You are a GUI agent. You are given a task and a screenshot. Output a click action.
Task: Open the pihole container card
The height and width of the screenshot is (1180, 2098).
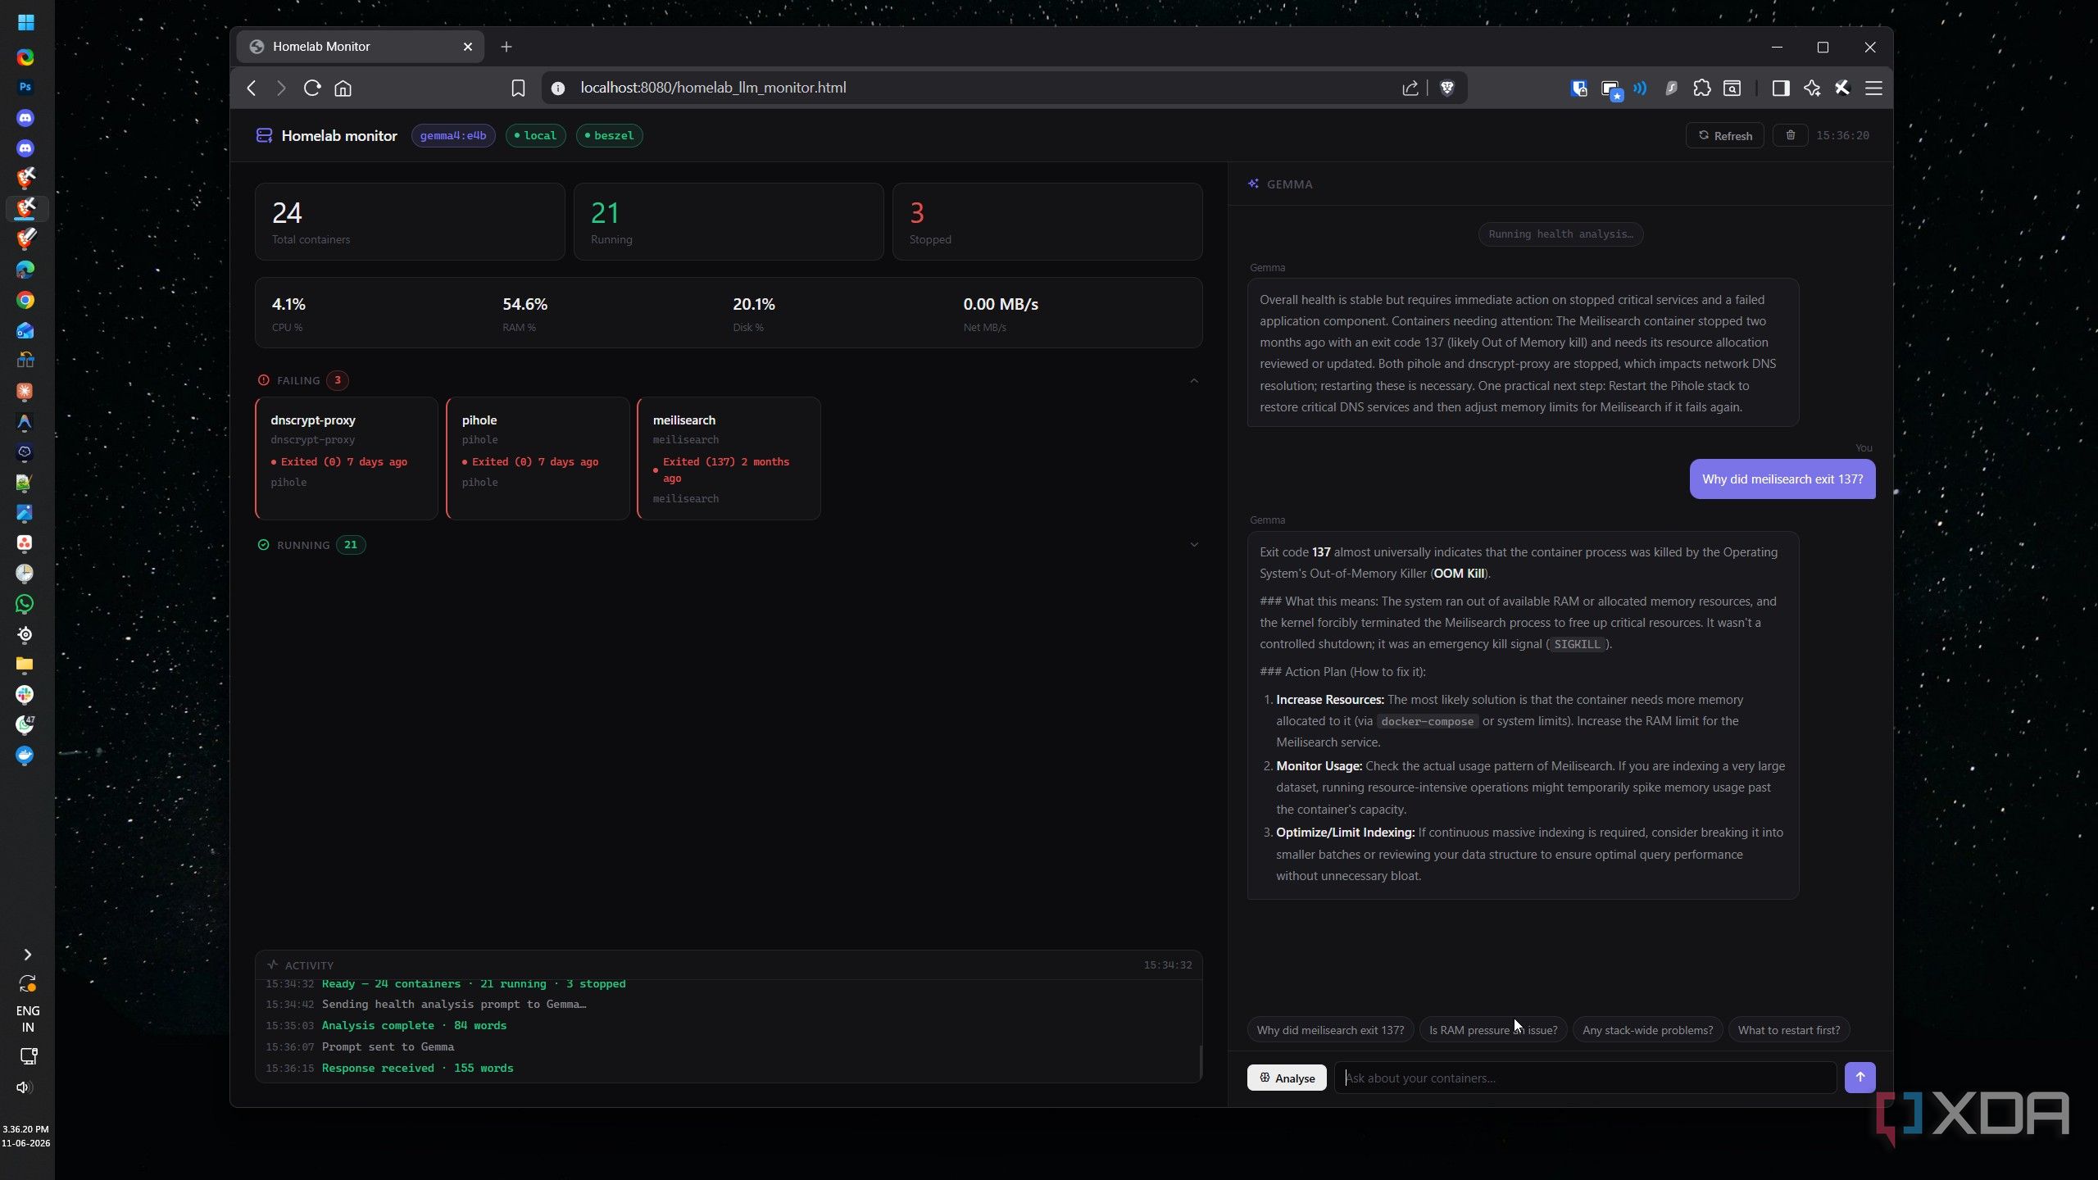click(x=538, y=458)
